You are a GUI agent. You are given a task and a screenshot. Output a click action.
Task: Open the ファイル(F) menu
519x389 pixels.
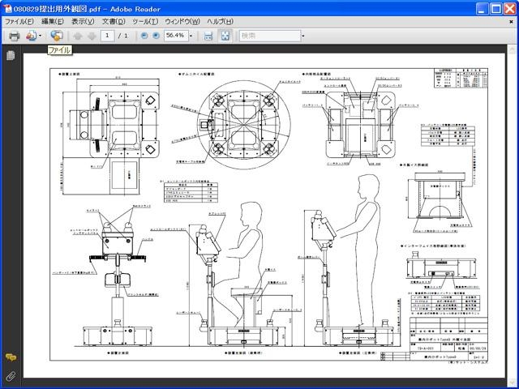(19, 22)
